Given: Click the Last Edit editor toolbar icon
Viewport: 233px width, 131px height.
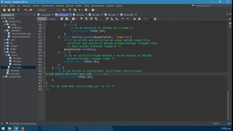Looking at the screenshot, I should [x=62, y=19].
